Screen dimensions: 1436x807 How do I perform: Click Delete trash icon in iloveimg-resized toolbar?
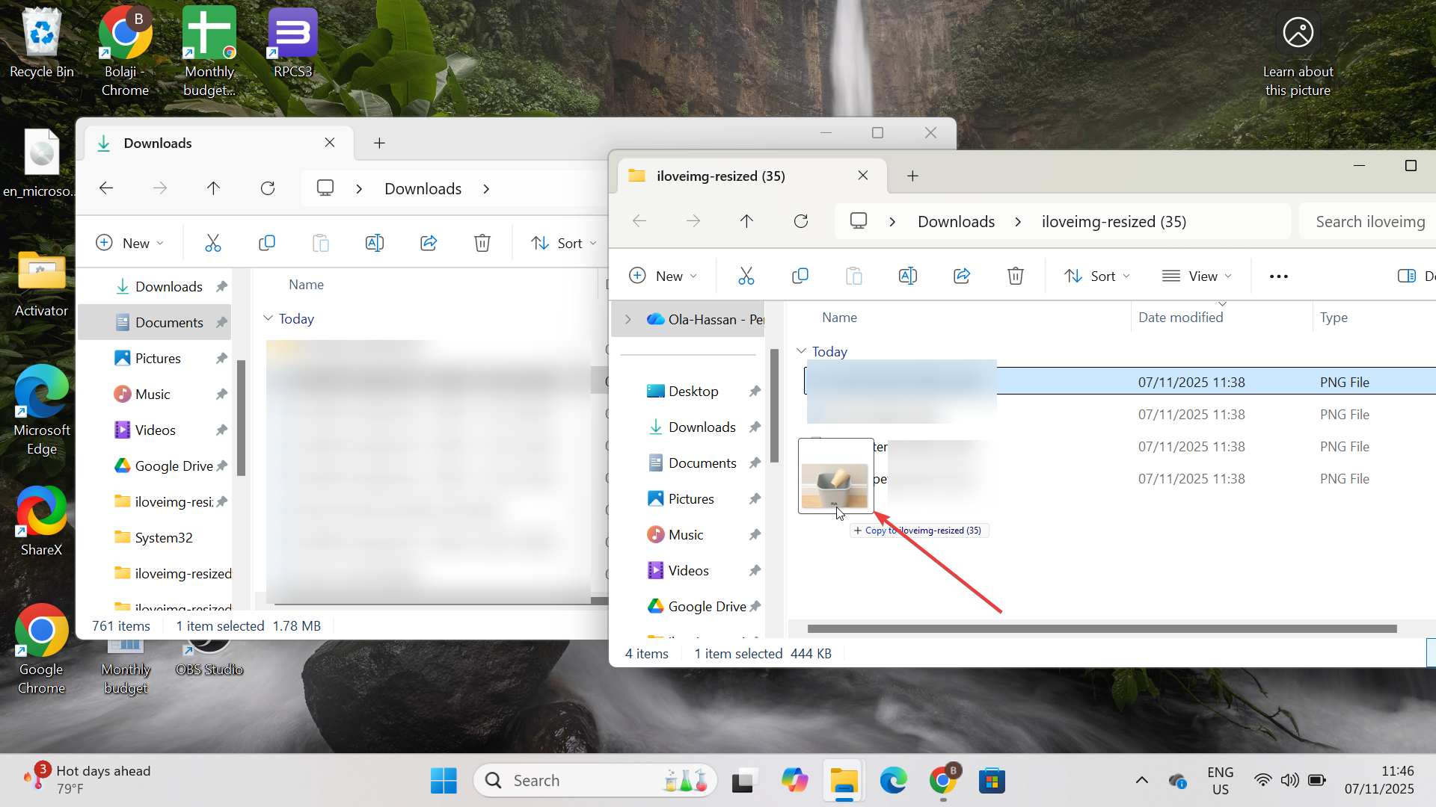(x=1015, y=276)
